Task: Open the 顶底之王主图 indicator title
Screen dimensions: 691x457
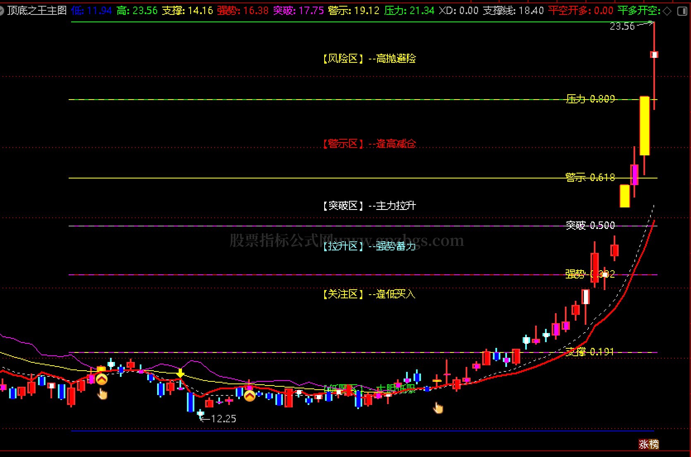Action: click(37, 11)
